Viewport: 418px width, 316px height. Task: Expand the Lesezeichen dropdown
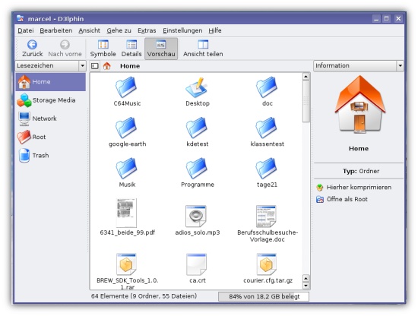tap(82, 65)
